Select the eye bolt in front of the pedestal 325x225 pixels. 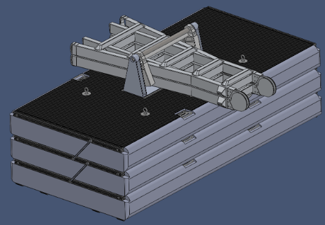(145, 112)
